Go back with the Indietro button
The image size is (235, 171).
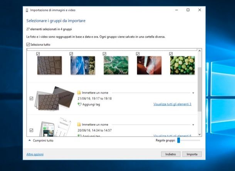(x=170, y=154)
